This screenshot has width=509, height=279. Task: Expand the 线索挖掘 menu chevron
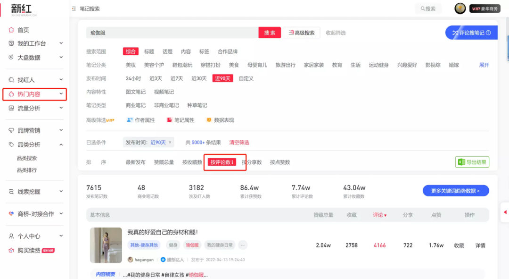tap(61, 192)
